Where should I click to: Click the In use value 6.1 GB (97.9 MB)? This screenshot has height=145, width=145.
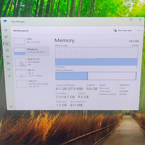coord(69,89)
